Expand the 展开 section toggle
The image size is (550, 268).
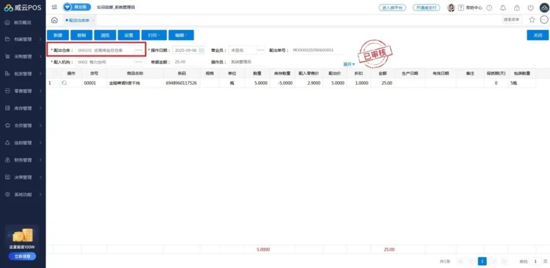click(349, 65)
